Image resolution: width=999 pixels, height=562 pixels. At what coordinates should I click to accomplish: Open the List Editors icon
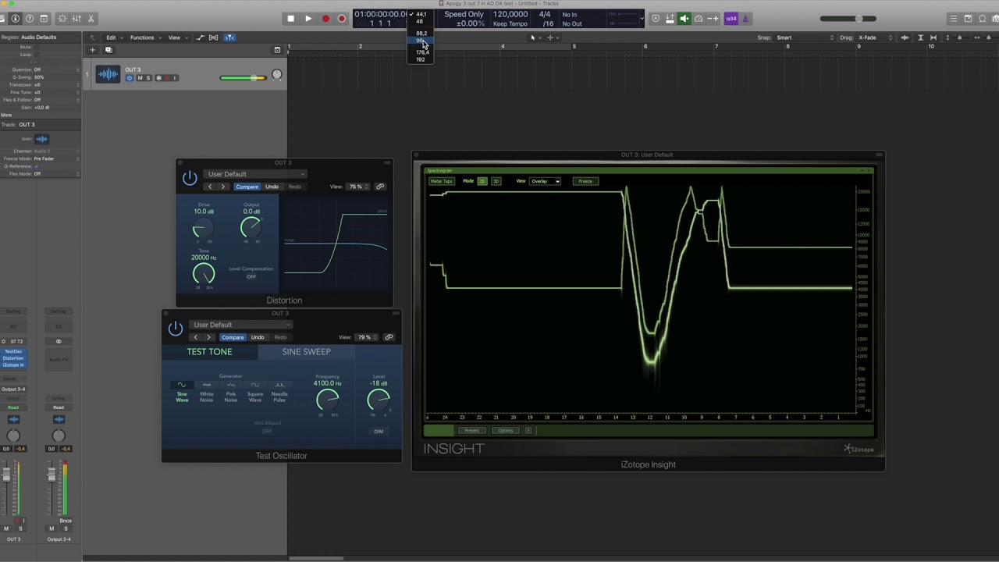(x=953, y=19)
